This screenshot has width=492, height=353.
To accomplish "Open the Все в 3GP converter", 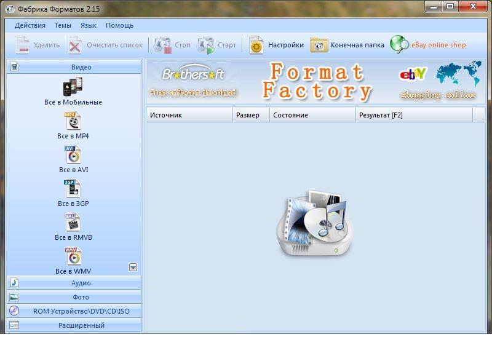I will tap(73, 189).
